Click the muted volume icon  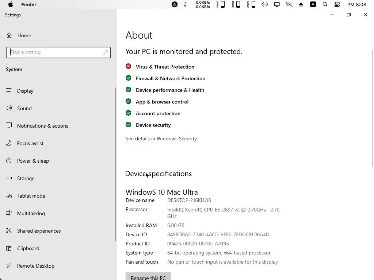289,4
